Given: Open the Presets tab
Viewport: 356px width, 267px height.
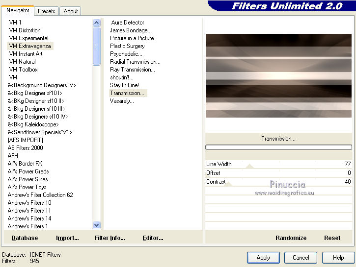Looking at the screenshot, I should [x=47, y=11].
